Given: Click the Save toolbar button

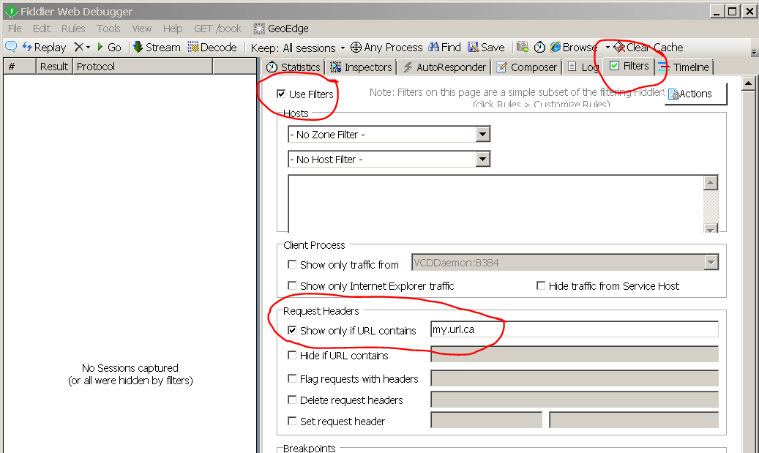Looking at the screenshot, I should [486, 47].
